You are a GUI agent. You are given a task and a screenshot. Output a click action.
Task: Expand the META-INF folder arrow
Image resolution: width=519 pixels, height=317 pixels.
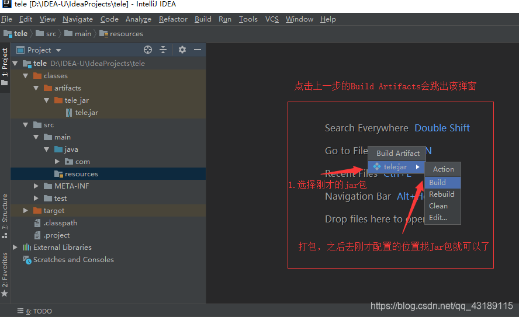click(36, 186)
